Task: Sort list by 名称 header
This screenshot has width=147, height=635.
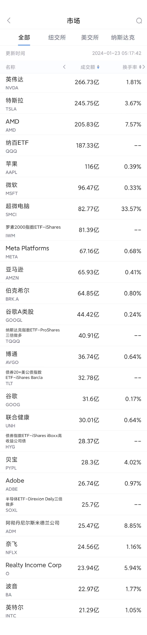Action: pyautogui.click(x=11, y=67)
